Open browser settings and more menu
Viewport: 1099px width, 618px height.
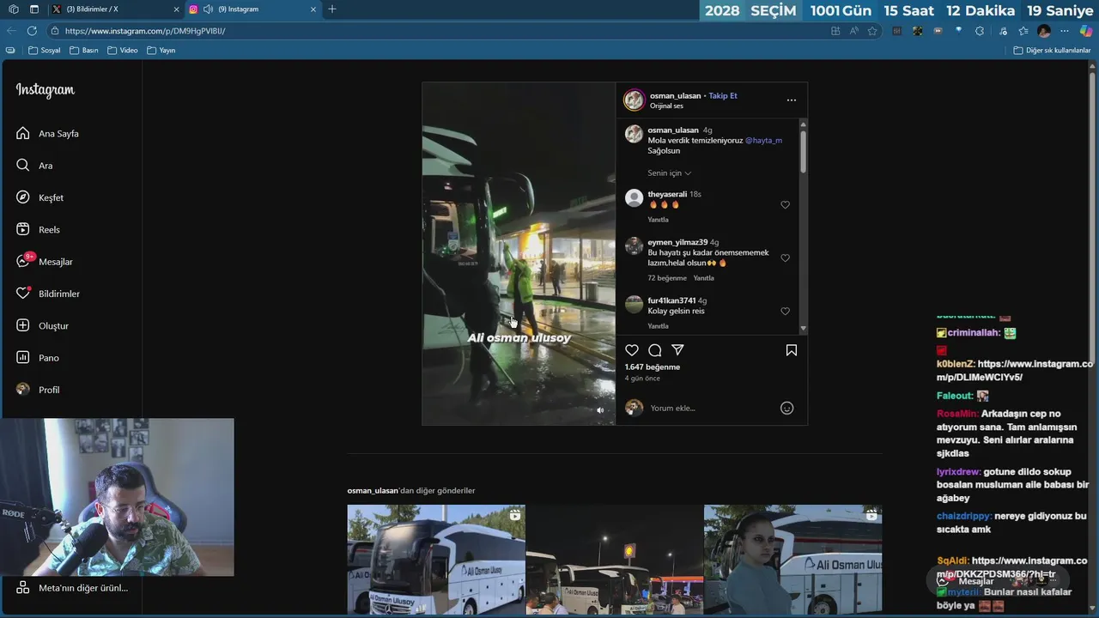click(x=1065, y=31)
